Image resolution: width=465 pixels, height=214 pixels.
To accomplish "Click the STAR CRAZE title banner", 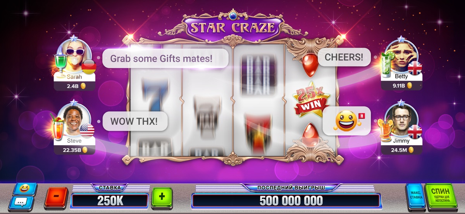I will 232,28.
